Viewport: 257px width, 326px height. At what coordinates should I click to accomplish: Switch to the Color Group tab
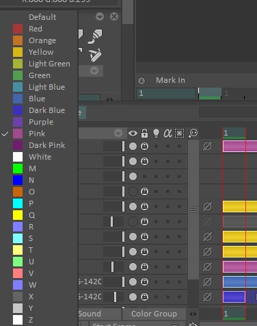[154, 314]
